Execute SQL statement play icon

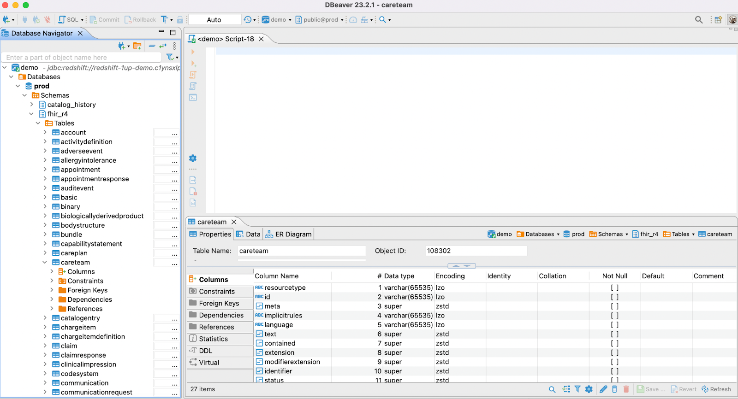[x=193, y=52]
